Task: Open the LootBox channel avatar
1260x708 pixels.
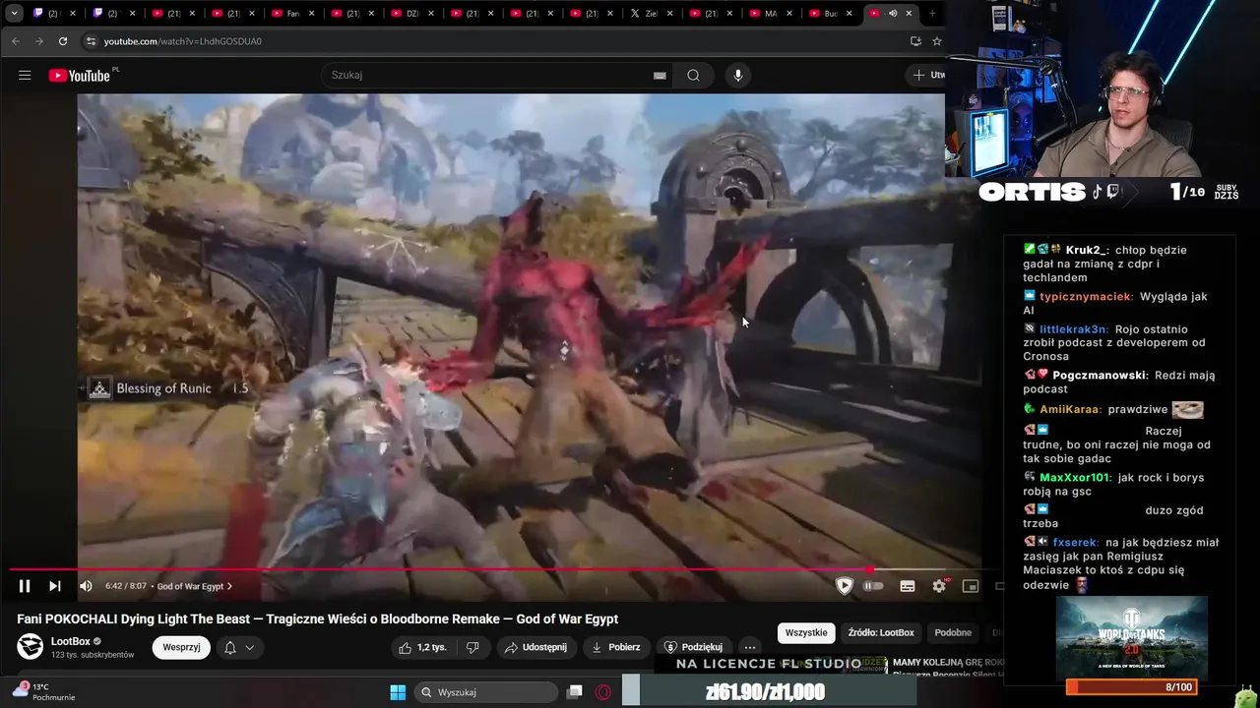Action: coord(31,646)
